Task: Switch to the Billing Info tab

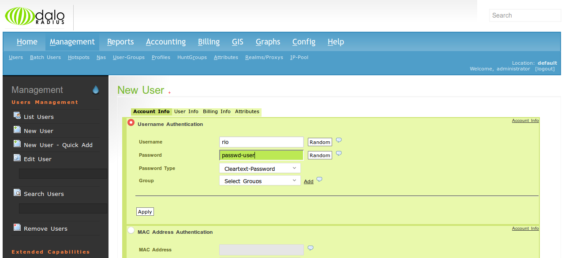Action: (x=217, y=111)
